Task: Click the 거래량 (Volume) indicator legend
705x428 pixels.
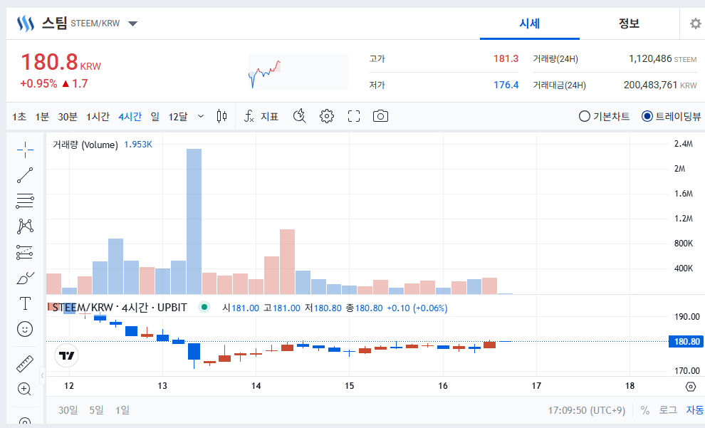Action: (x=85, y=145)
